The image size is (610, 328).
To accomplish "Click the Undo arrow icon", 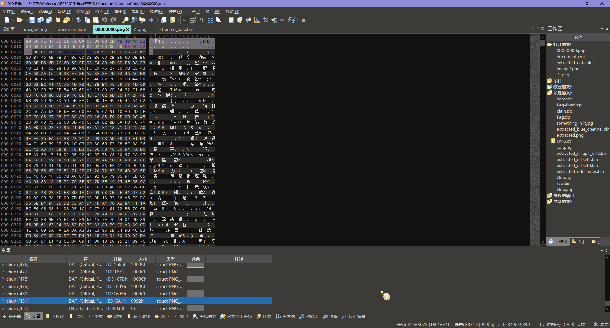I will click(104, 20).
